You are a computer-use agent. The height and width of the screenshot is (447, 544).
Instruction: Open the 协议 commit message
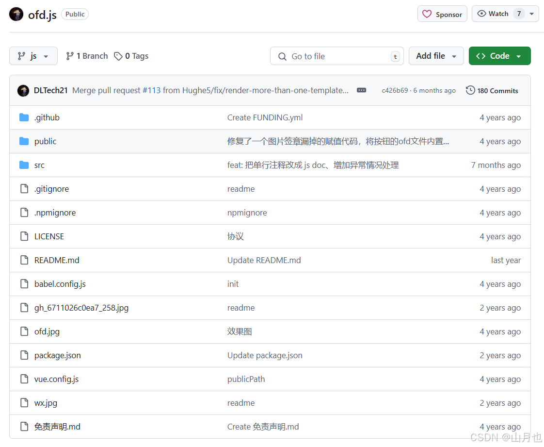point(235,236)
